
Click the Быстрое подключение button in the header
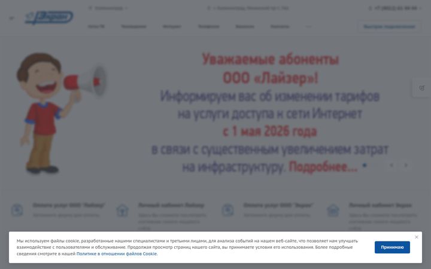(x=389, y=27)
